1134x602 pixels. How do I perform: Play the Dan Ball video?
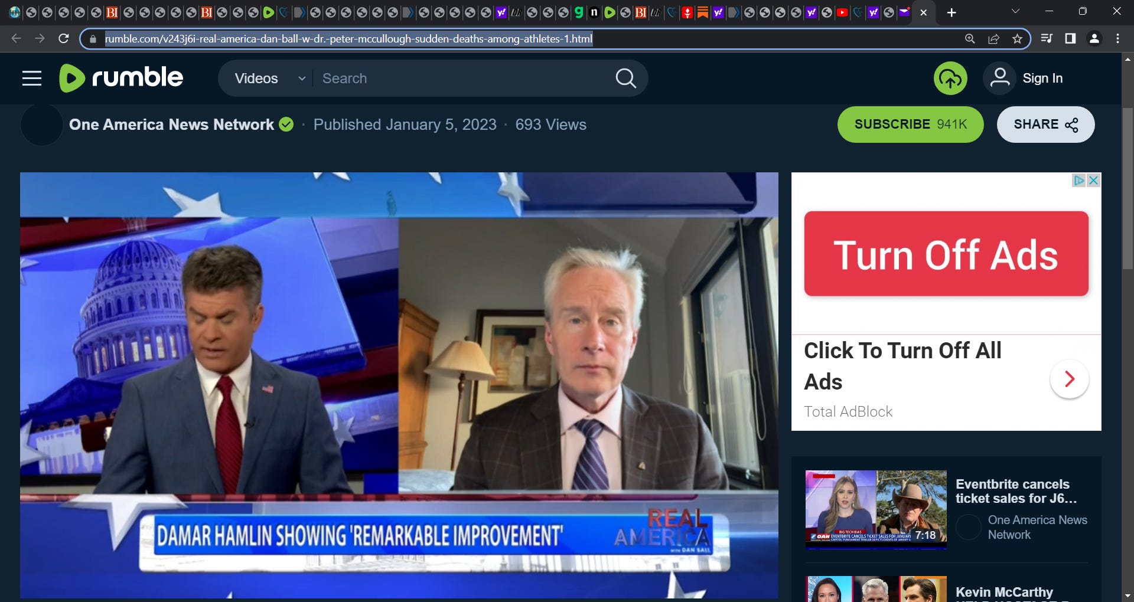click(399, 385)
